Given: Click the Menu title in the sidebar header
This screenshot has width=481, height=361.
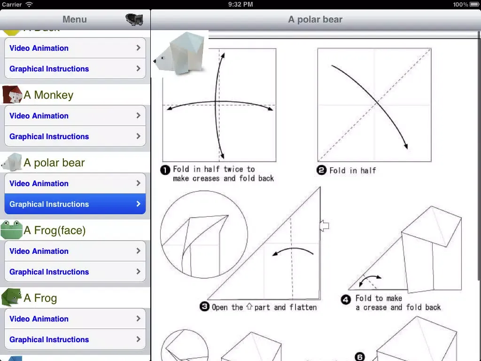Looking at the screenshot, I should click(x=75, y=19).
